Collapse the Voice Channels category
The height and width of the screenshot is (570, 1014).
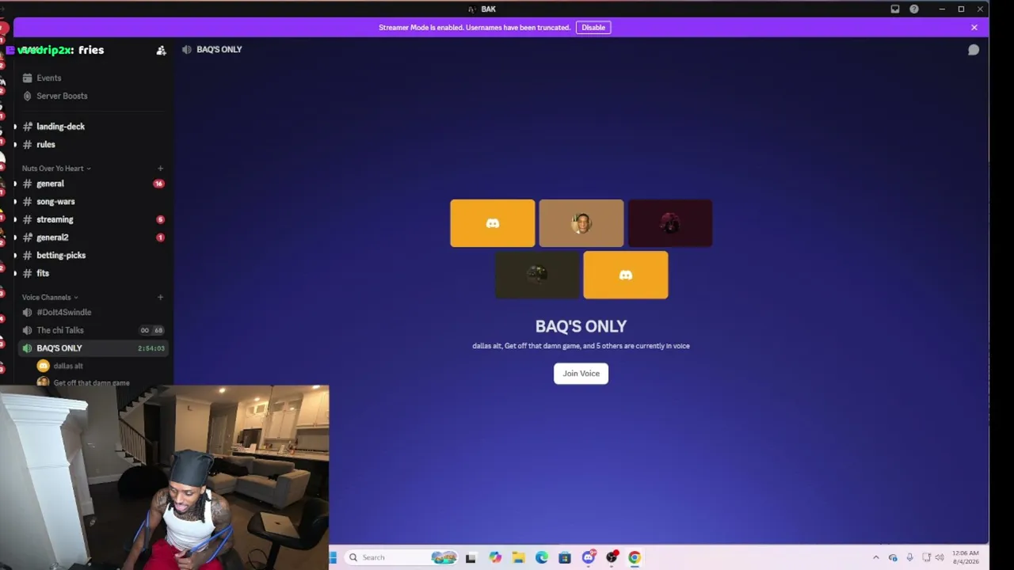50,298
